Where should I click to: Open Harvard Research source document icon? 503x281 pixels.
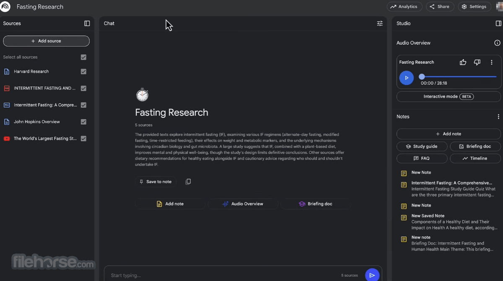tap(7, 72)
